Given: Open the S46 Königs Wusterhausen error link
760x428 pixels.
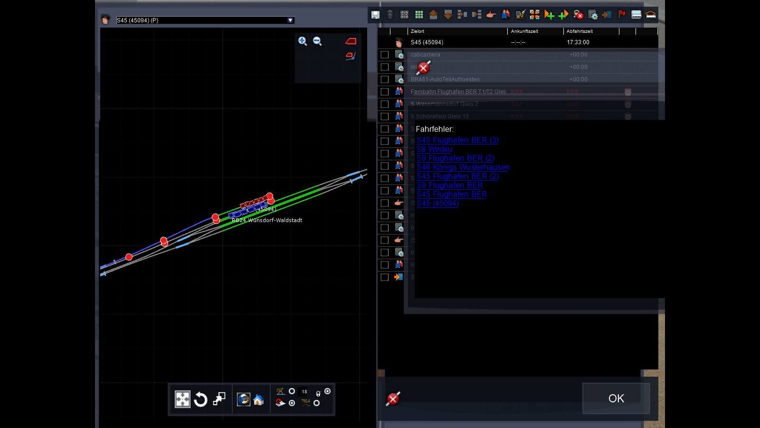Looking at the screenshot, I should pos(463,167).
